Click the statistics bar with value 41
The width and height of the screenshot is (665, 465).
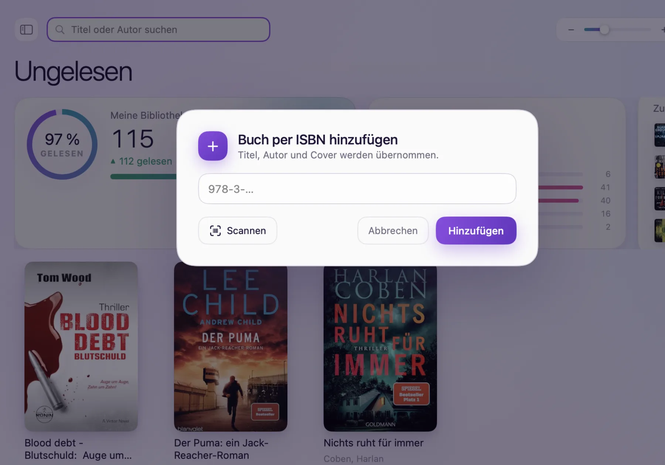click(x=560, y=187)
